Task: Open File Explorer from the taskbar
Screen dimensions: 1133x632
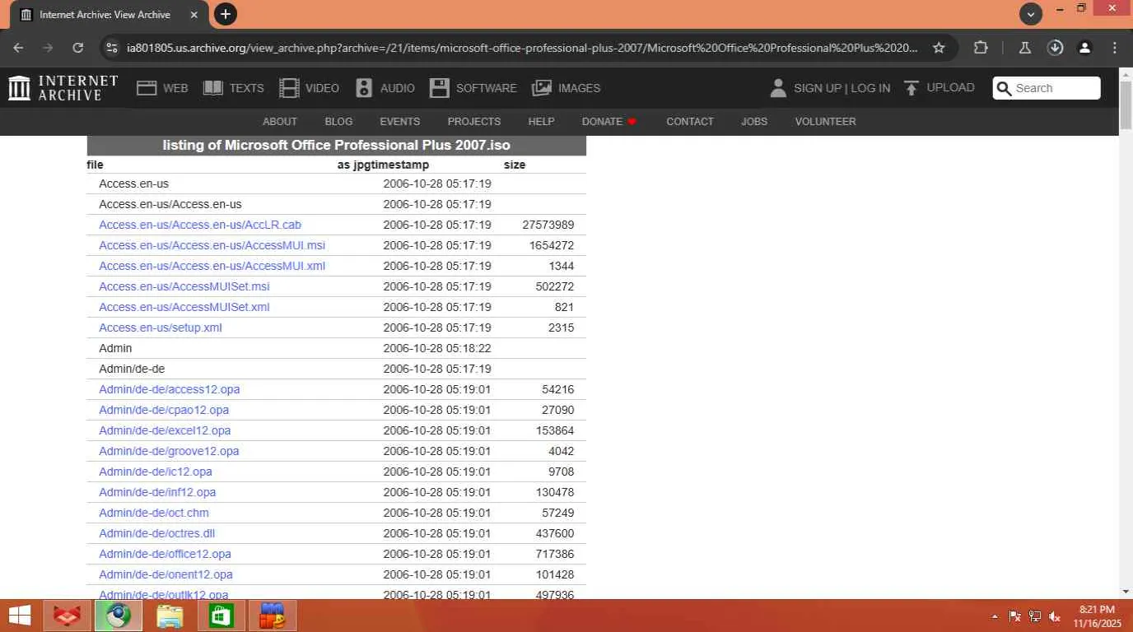Action: click(x=170, y=616)
